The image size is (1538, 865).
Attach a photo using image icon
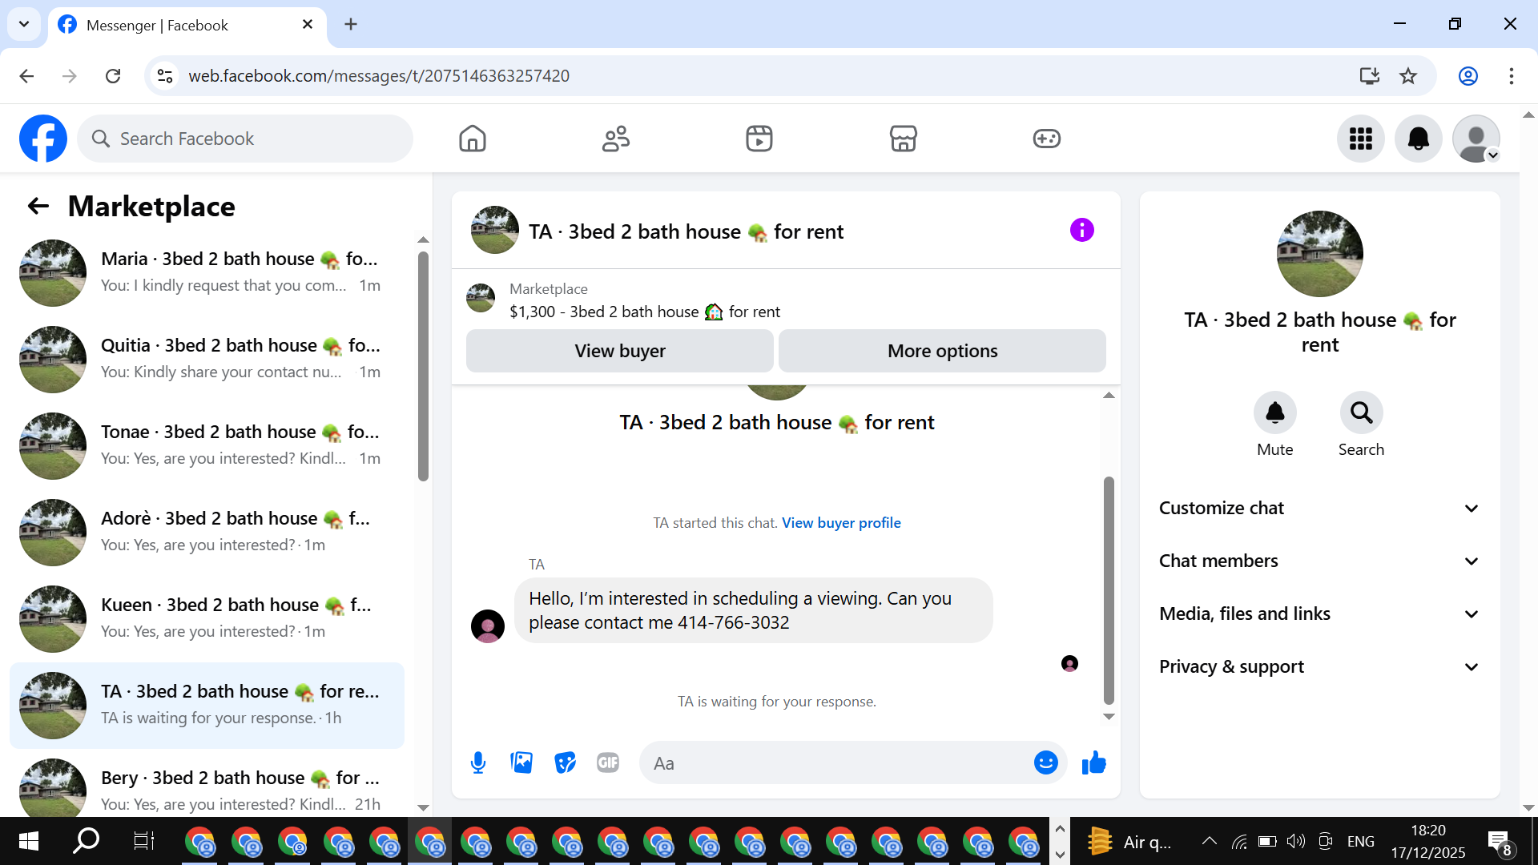point(521,762)
